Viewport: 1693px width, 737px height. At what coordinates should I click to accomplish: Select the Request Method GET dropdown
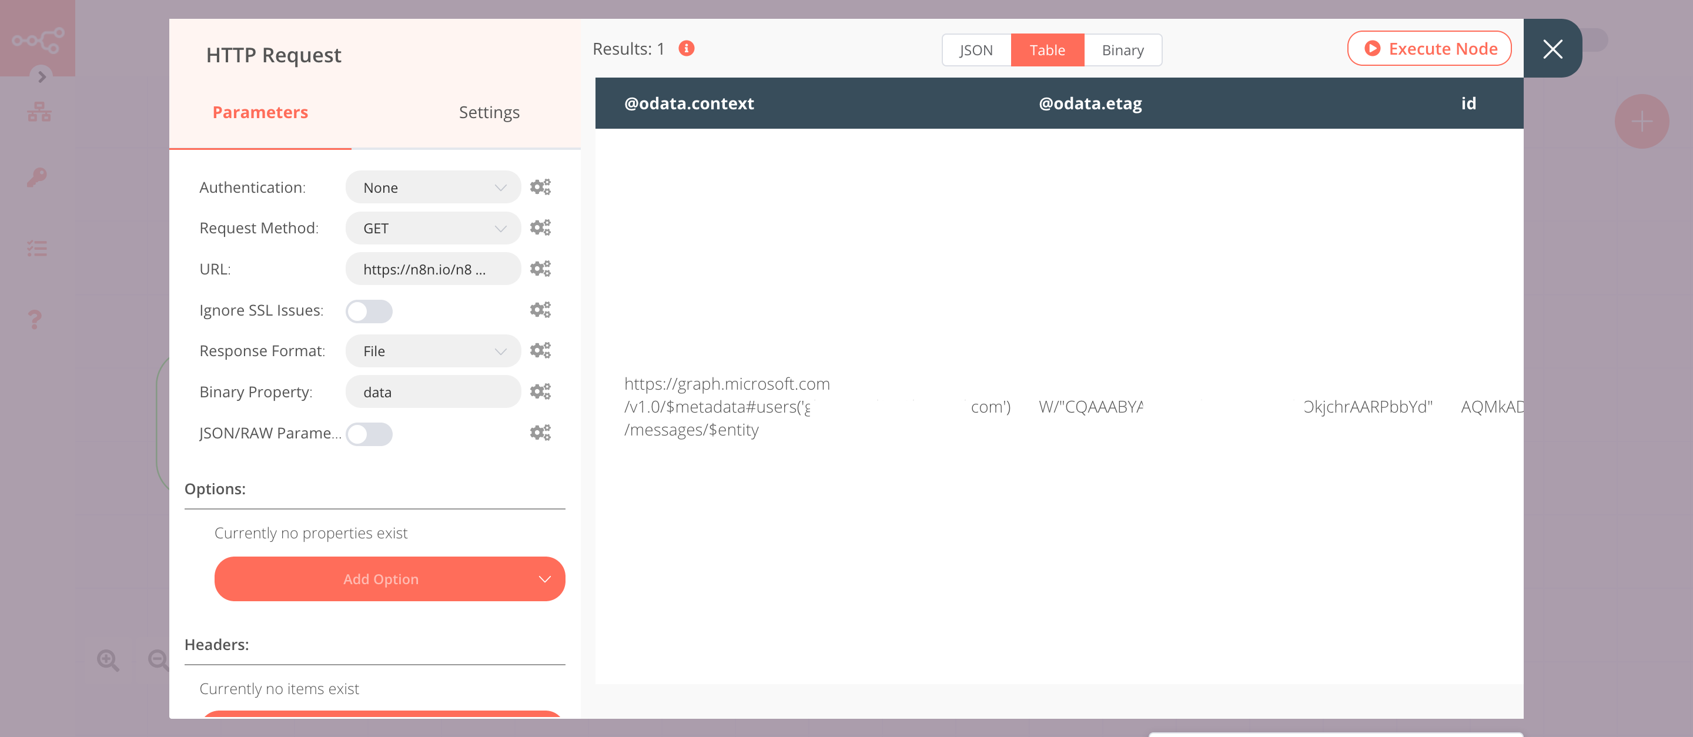pos(431,227)
